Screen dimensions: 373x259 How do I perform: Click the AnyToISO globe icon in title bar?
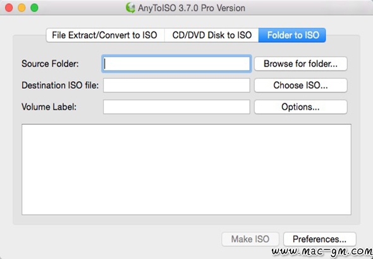[130, 8]
